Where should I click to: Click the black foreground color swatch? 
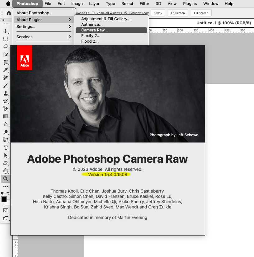(4, 199)
